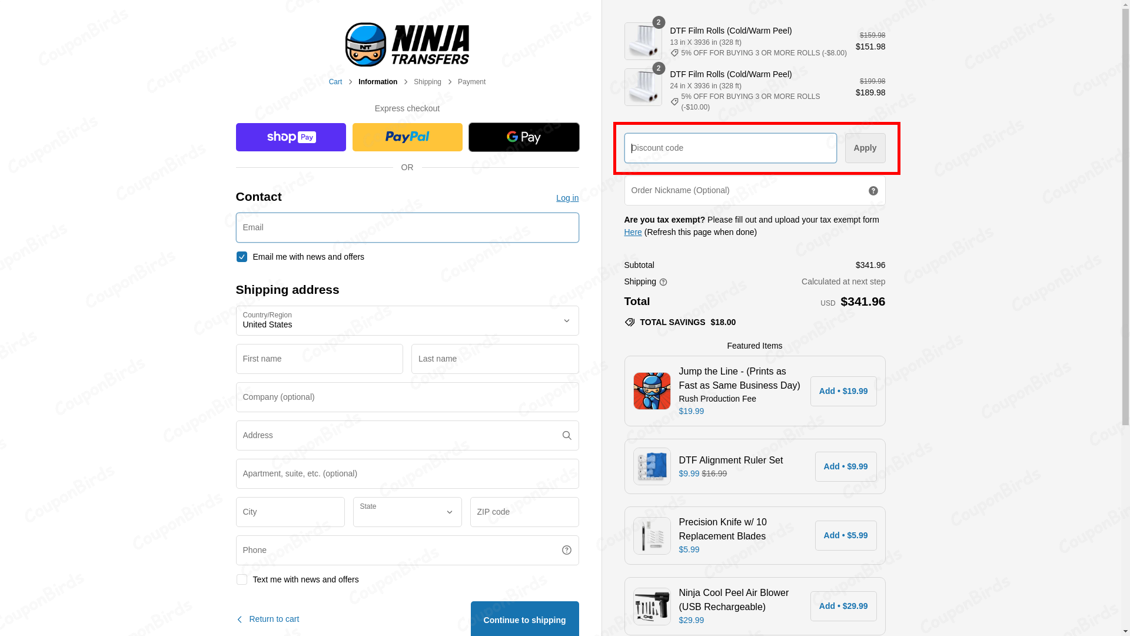Select Shop Pay express checkout
The image size is (1130, 636).
pyautogui.click(x=290, y=137)
